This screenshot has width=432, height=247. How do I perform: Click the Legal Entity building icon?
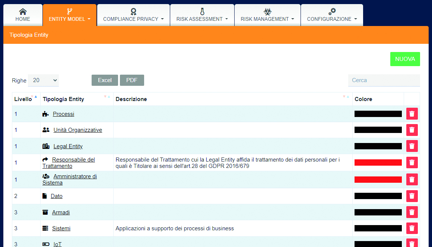coord(46,146)
